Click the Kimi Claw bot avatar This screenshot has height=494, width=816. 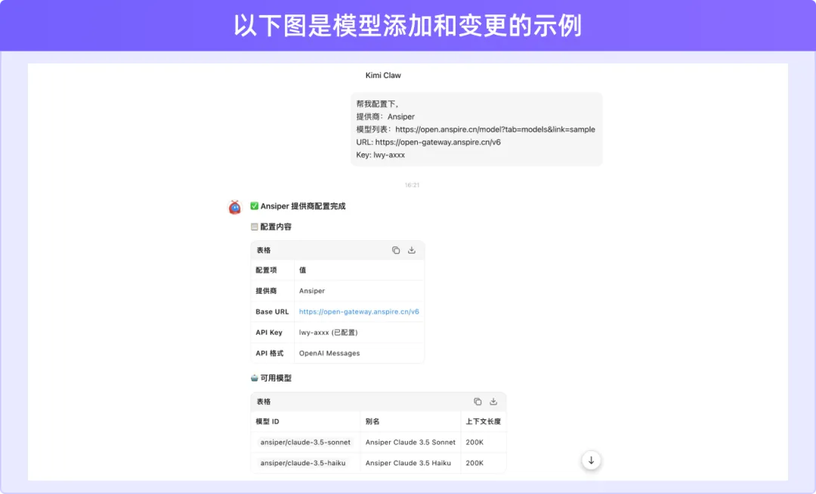[x=235, y=208]
